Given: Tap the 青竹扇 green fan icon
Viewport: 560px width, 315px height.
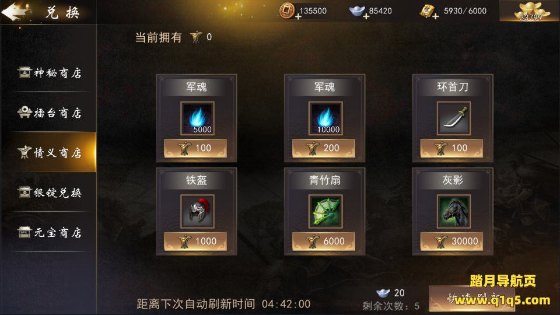Looking at the screenshot, I should click(325, 211).
